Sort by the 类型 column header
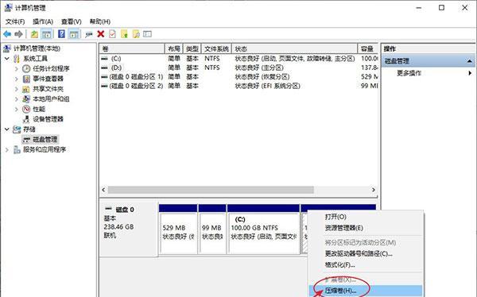 [192, 48]
